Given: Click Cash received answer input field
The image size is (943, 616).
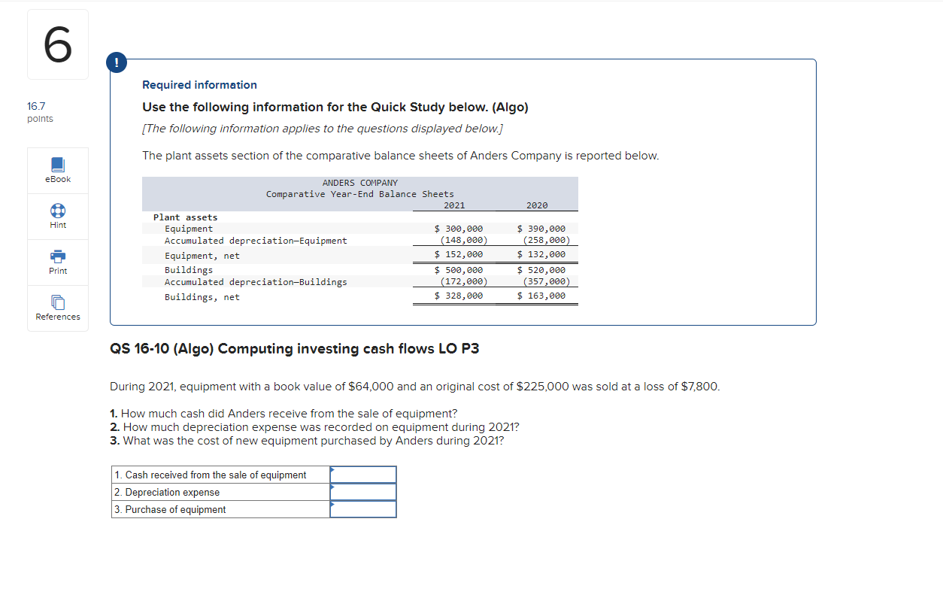Looking at the screenshot, I should pos(363,475).
